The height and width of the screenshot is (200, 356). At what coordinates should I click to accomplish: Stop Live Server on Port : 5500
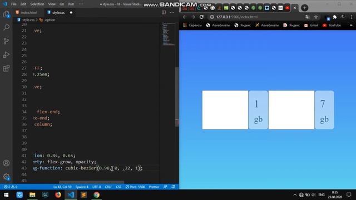click(135, 187)
